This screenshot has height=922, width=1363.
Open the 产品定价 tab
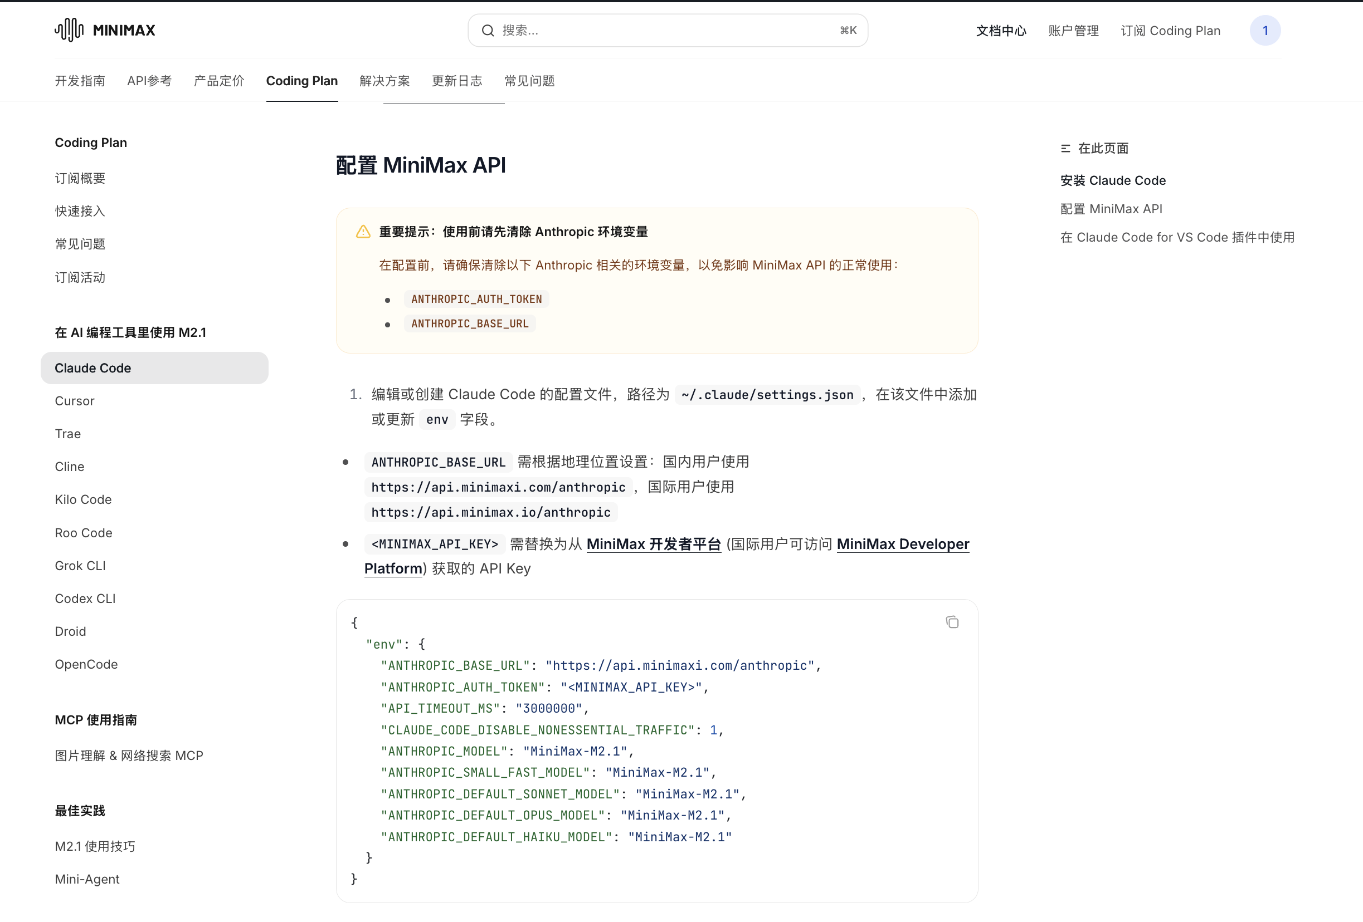point(219,81)
